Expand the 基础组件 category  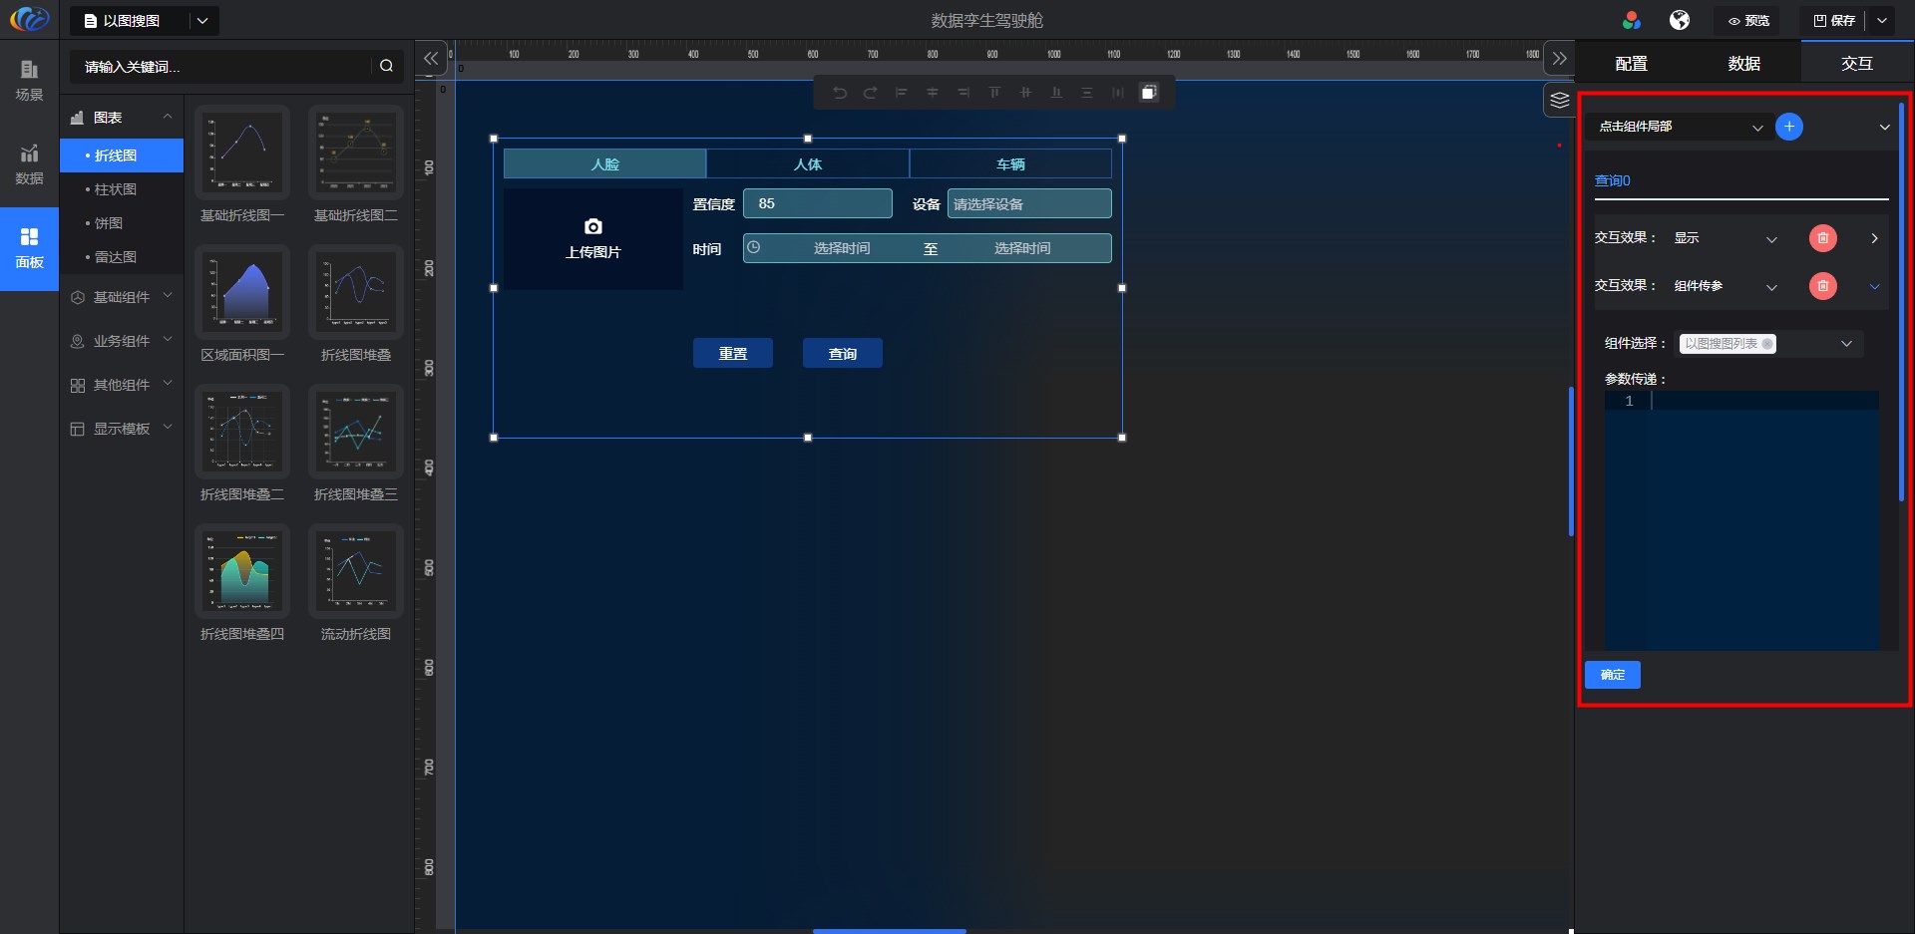122,297
